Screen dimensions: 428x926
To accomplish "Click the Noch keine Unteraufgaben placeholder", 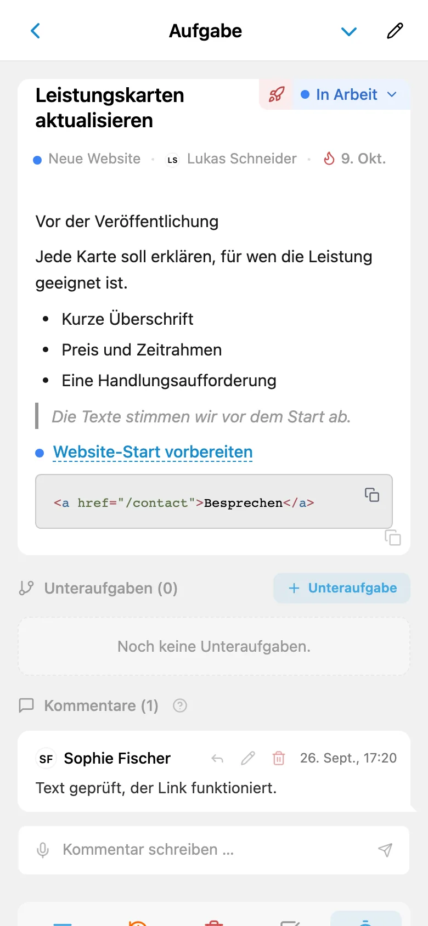I will tap(214, 646).
